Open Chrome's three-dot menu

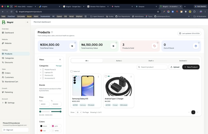(x=205, y=12)
